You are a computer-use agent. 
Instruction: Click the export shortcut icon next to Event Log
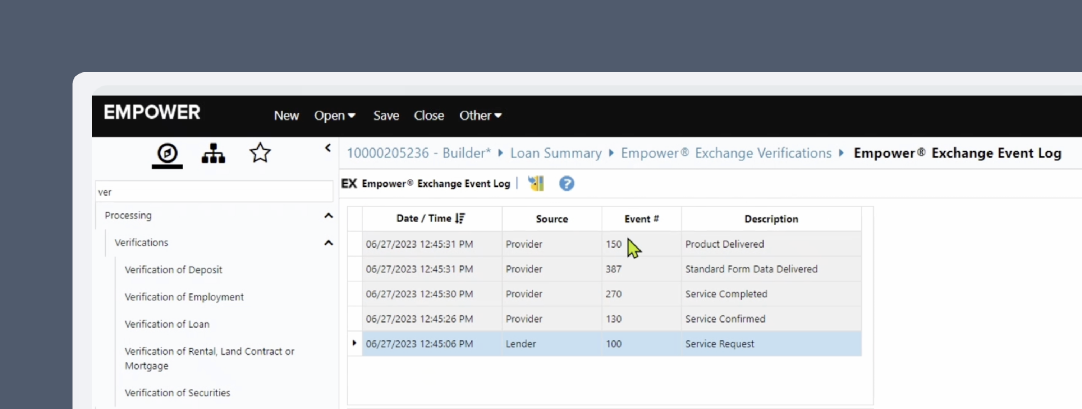(536, 183)
